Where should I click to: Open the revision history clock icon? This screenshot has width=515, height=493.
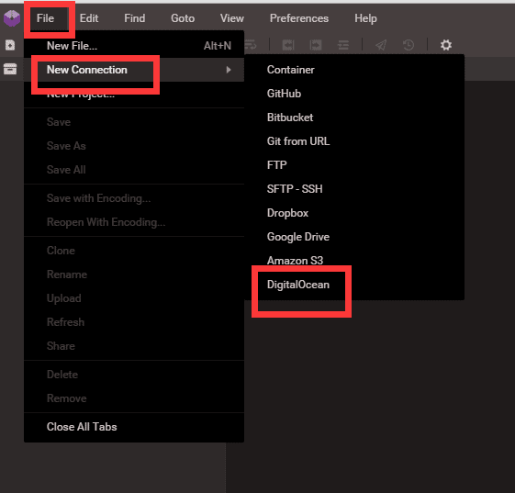409,45
